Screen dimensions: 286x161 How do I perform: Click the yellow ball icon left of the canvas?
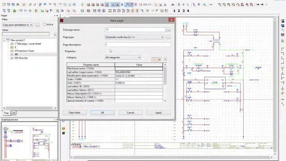[x=63, y=128]
